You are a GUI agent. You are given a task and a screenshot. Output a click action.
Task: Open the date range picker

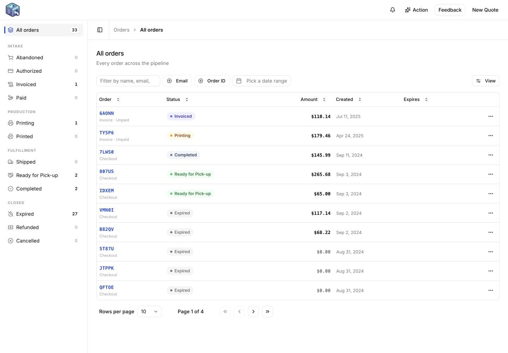[261, 81]
